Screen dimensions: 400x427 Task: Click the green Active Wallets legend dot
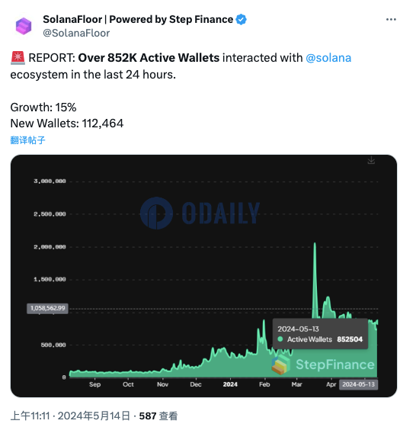click(280, 339)
